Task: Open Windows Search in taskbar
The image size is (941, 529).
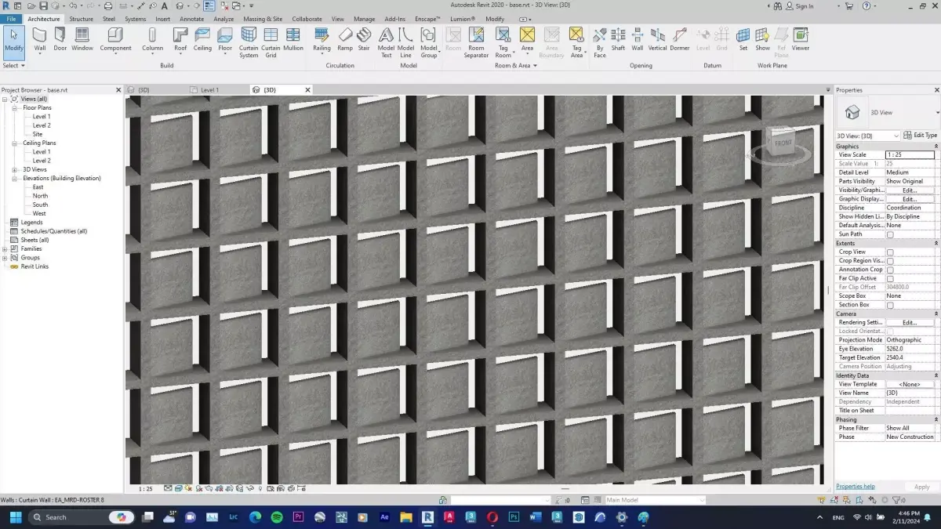Action: point(82,517)
